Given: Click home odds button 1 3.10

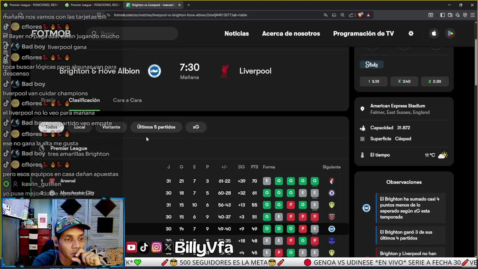Looking at the screenshot, I should [374, 81].
